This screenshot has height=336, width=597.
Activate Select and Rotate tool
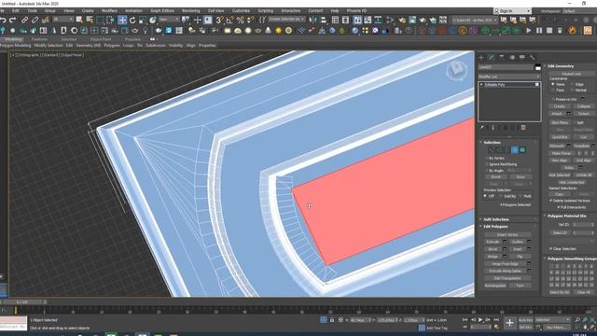point(132,20)
